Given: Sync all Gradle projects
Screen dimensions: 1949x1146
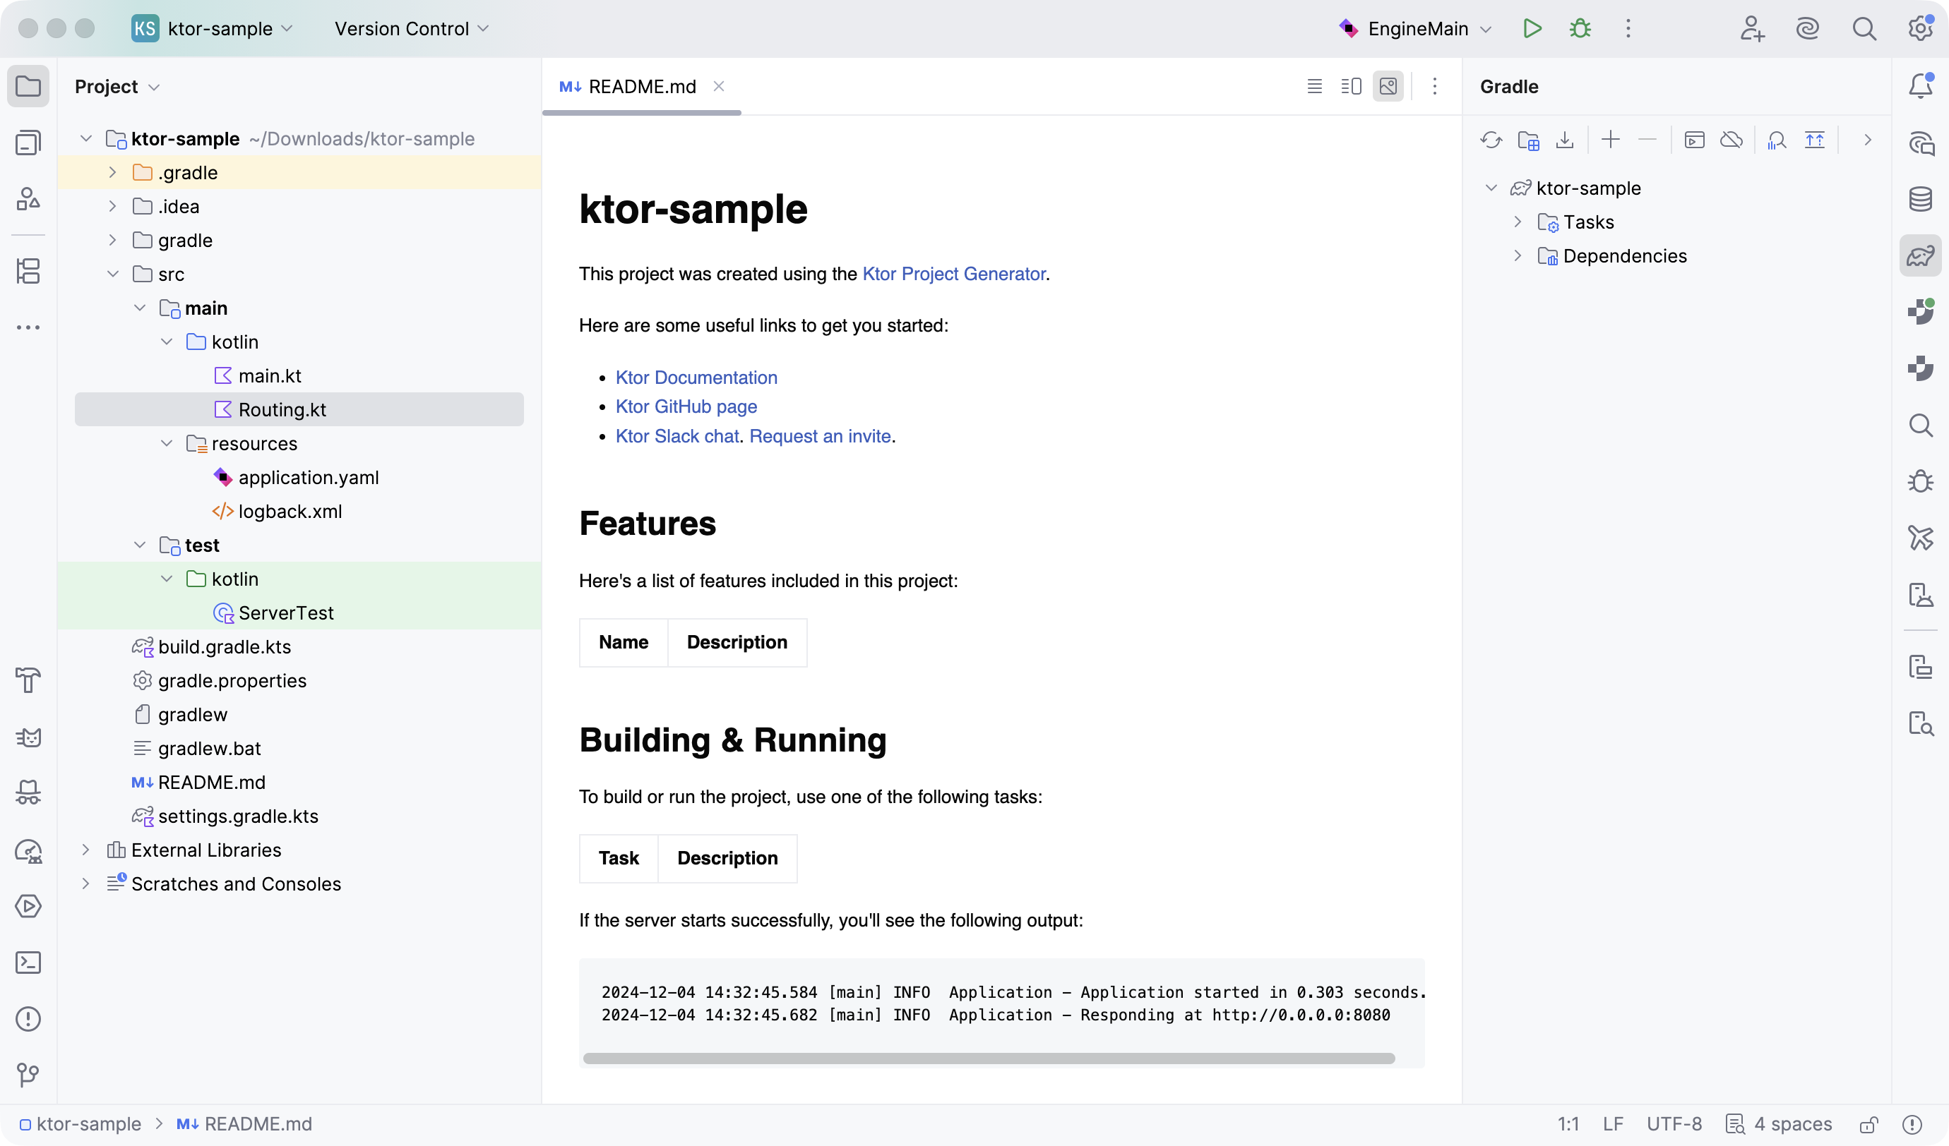Looking at the screenshot, I should coord(1491,140).
